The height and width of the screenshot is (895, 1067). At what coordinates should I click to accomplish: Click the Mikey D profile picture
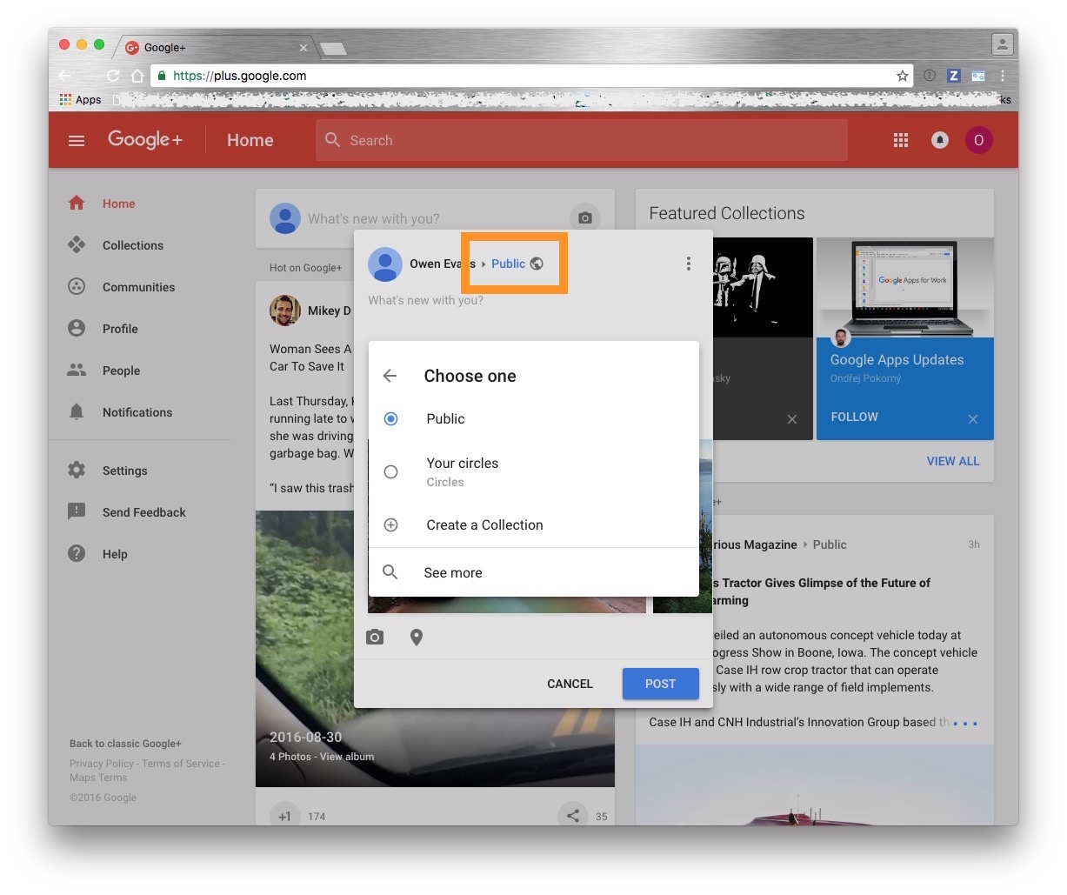[x=285, y=311]
